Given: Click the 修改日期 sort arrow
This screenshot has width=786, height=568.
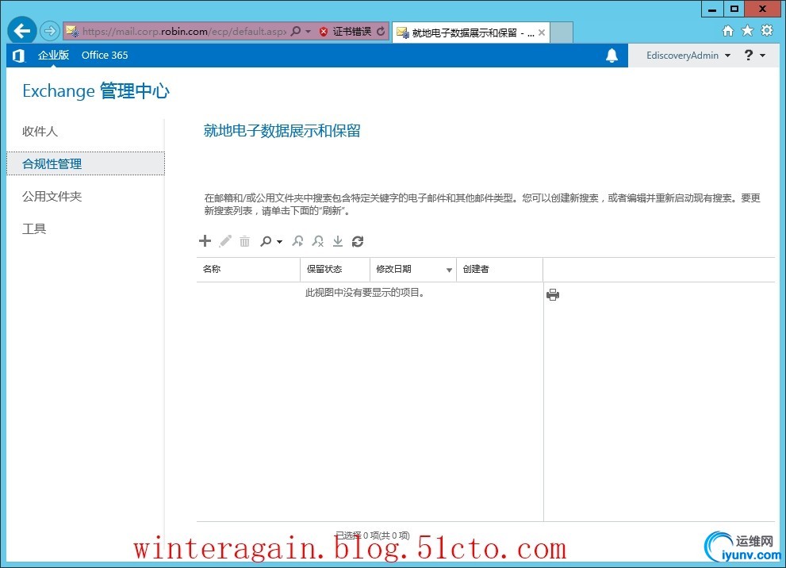Looking at the screenshot, I should (x=449, y=271).
